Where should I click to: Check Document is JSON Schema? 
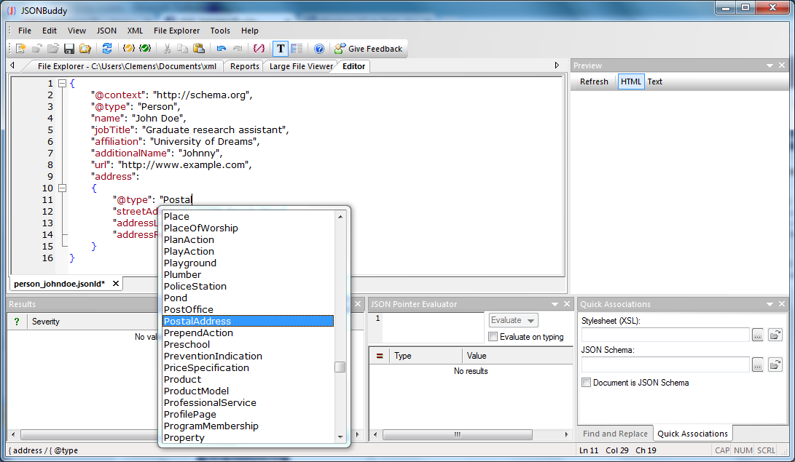(586, 383)
